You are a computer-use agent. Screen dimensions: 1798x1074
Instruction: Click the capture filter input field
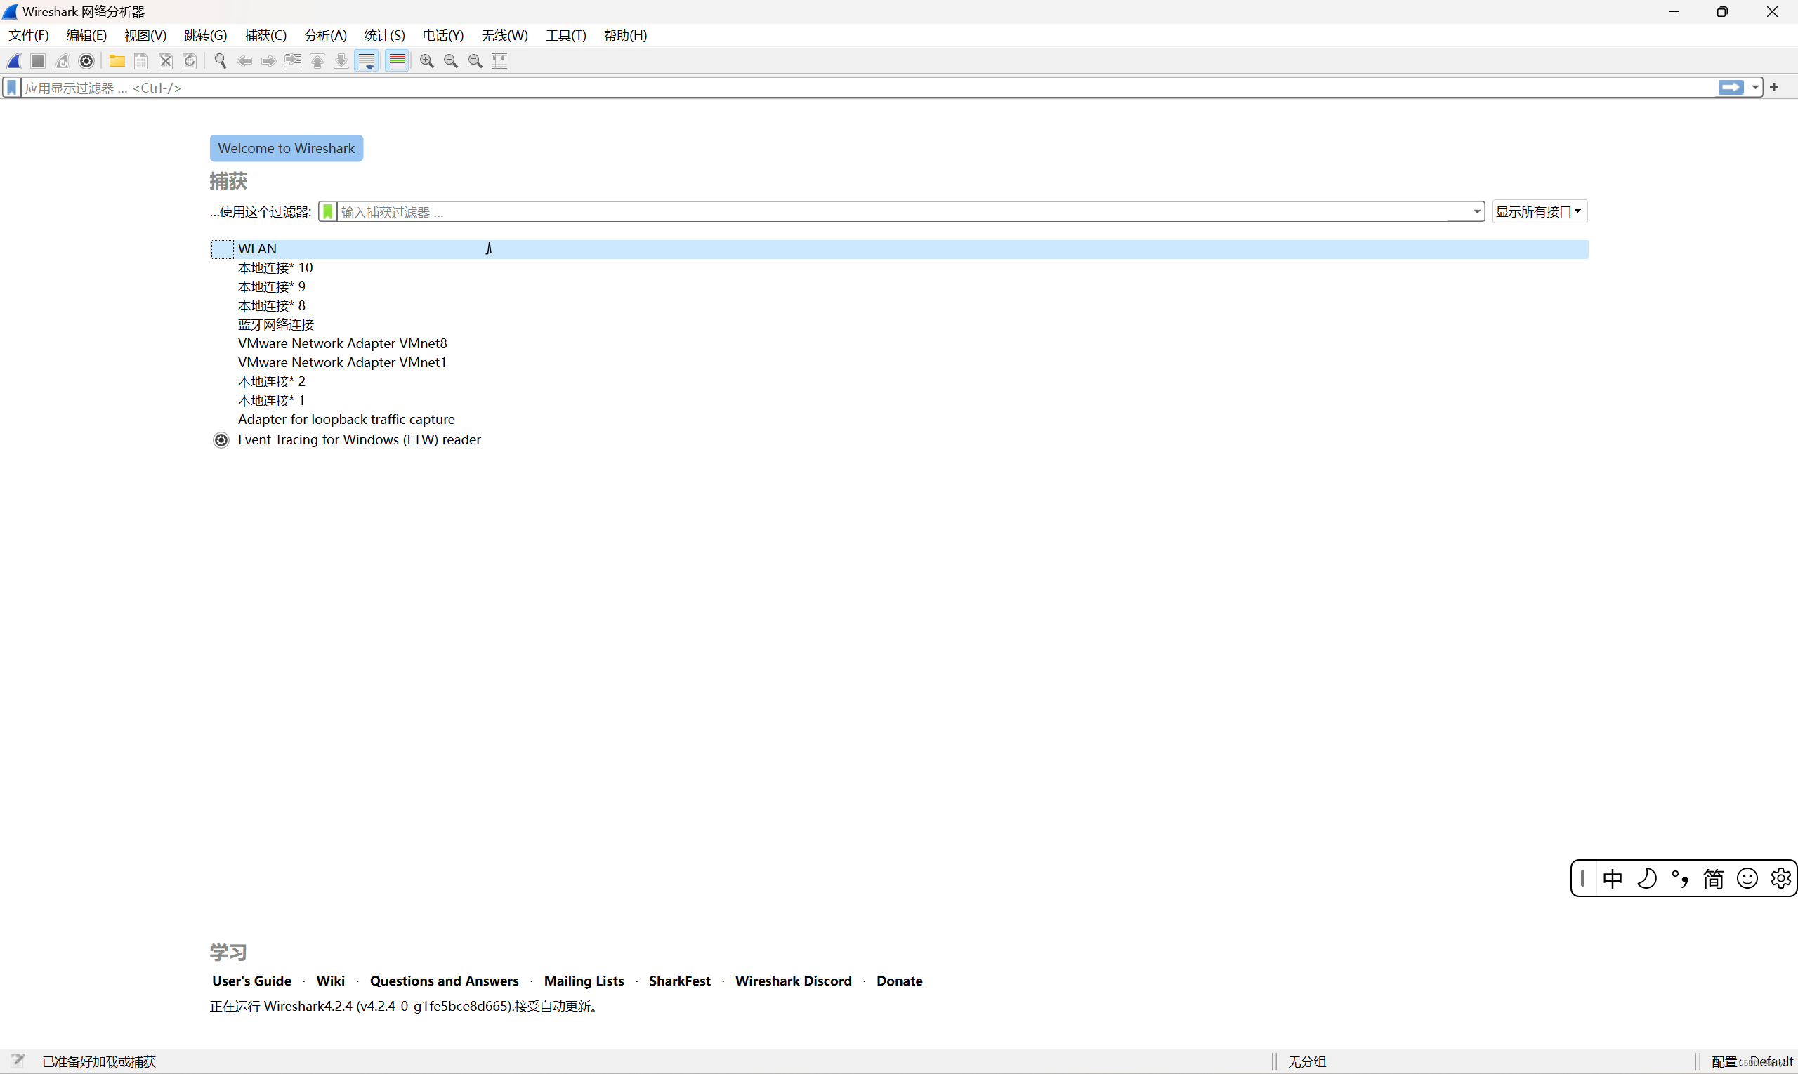(904, 212)
